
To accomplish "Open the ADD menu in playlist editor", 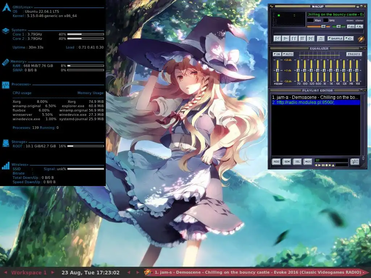I will point(276,162).
